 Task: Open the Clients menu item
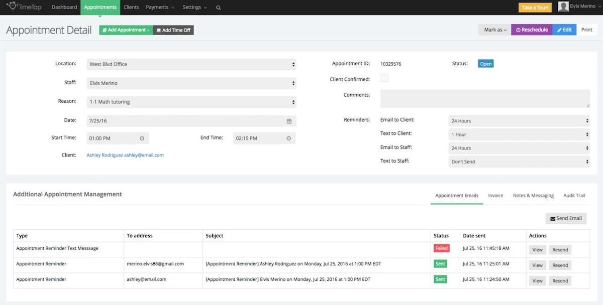(x=131, y=8)
